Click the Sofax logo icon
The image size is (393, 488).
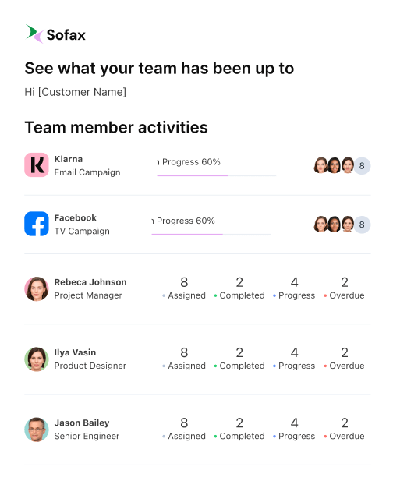(34, 34)
